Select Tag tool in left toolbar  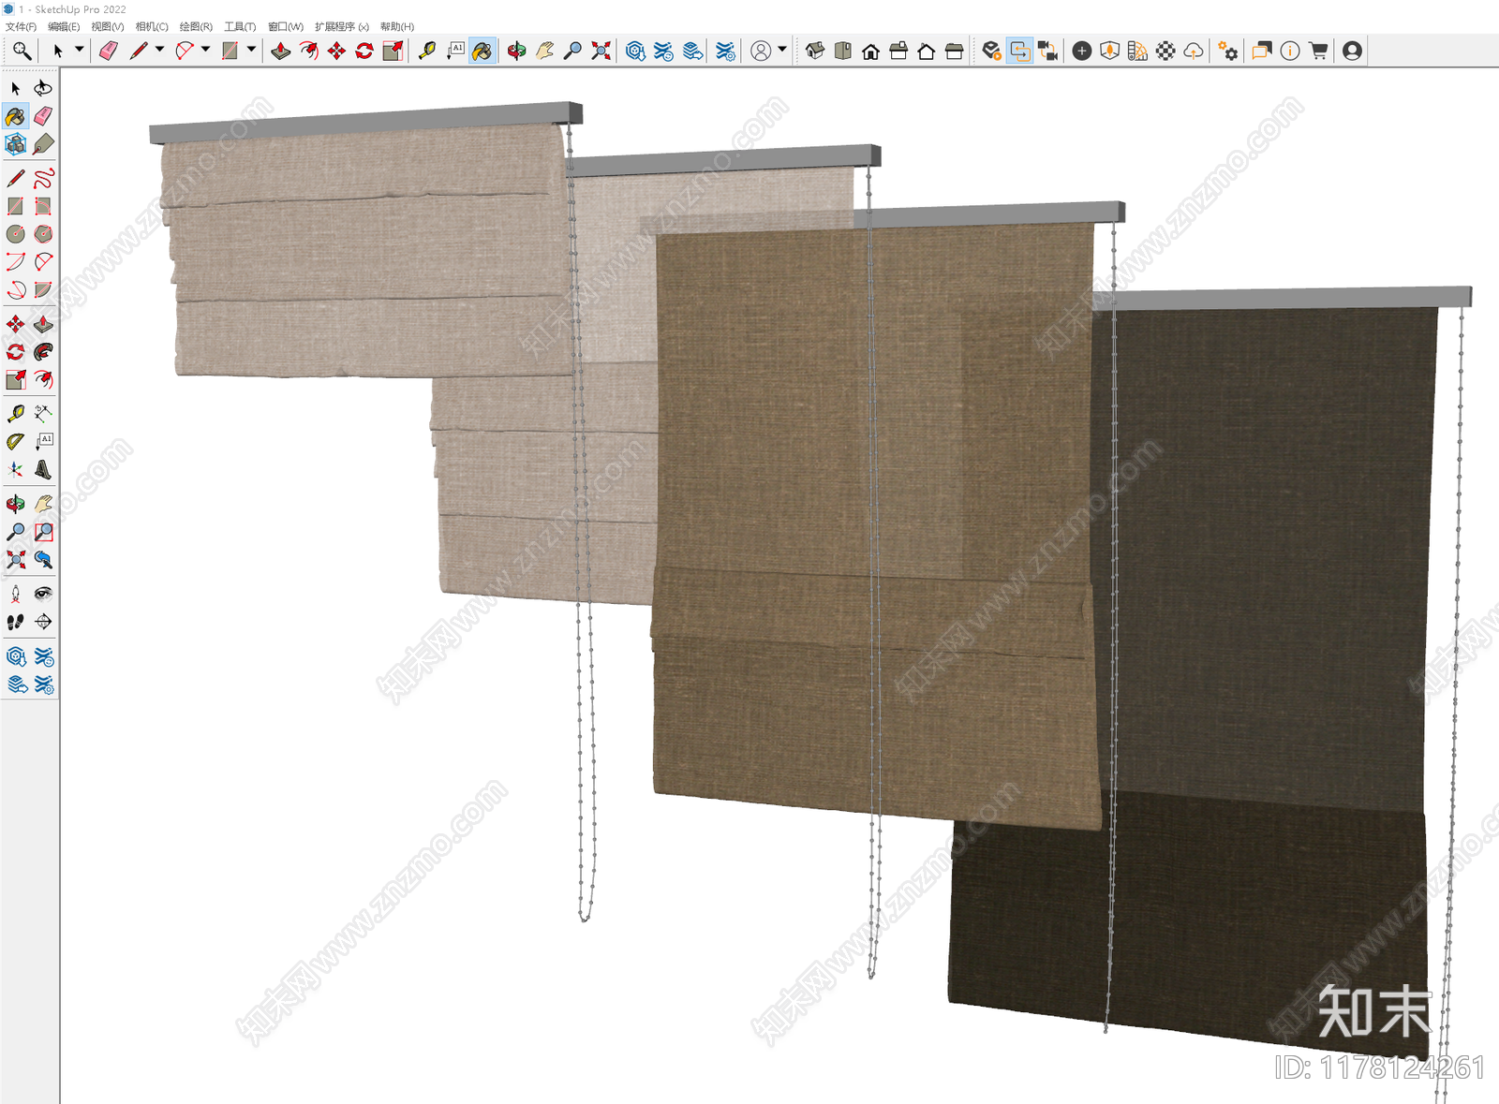click(43, 144)
